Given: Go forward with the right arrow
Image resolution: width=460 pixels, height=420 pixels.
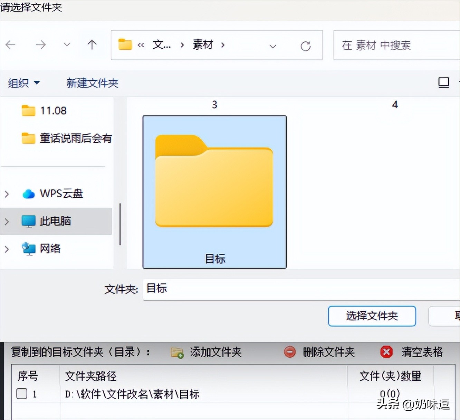Looking at the screenshot, I should (x=40, y=44).
